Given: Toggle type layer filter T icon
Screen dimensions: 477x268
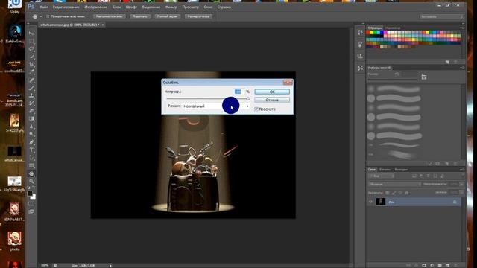Looking at the screenshot, I should click(x=428, y=176).
